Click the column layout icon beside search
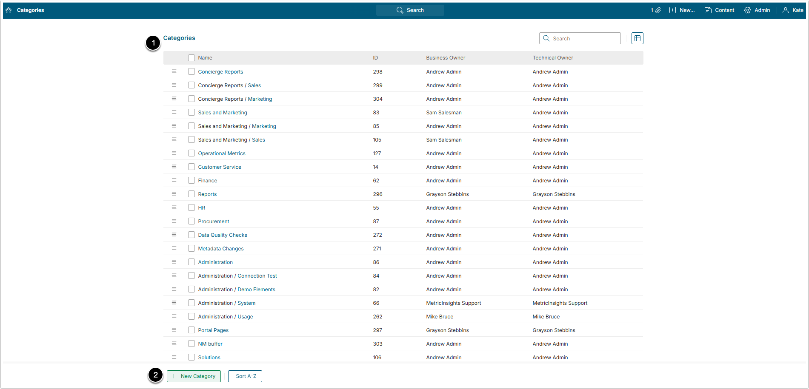Viewport: 809px width, 389px height. coord(637,38)
